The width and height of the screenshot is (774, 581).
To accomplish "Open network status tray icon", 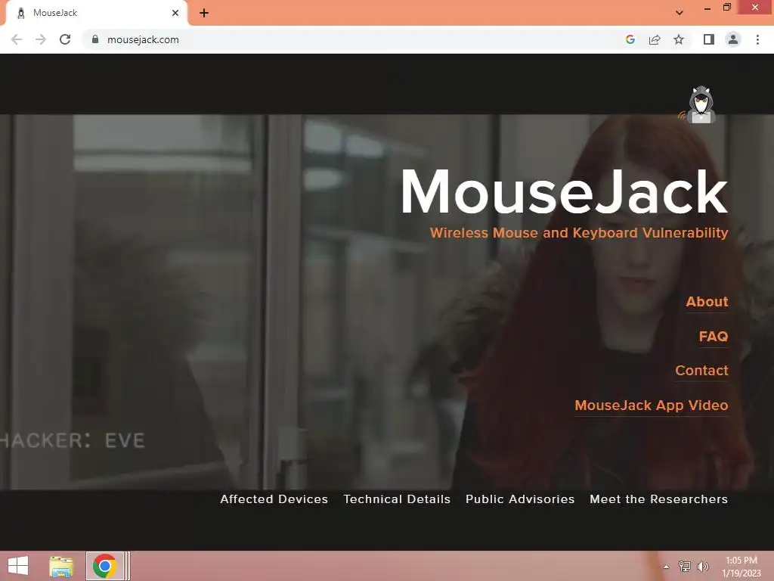I will pyautogui.click(x=685, y=566).
